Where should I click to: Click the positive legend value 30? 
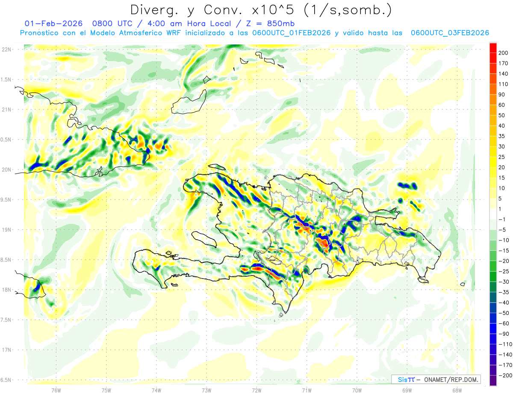(x=502, y=147)
